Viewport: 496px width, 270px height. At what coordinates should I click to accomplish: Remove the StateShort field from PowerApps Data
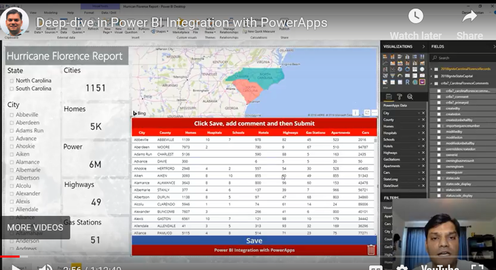[423, 186]
